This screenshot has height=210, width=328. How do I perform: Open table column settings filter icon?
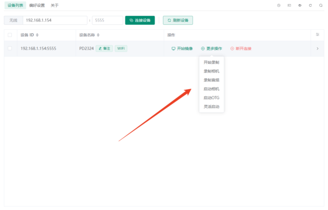pos(317,35)
